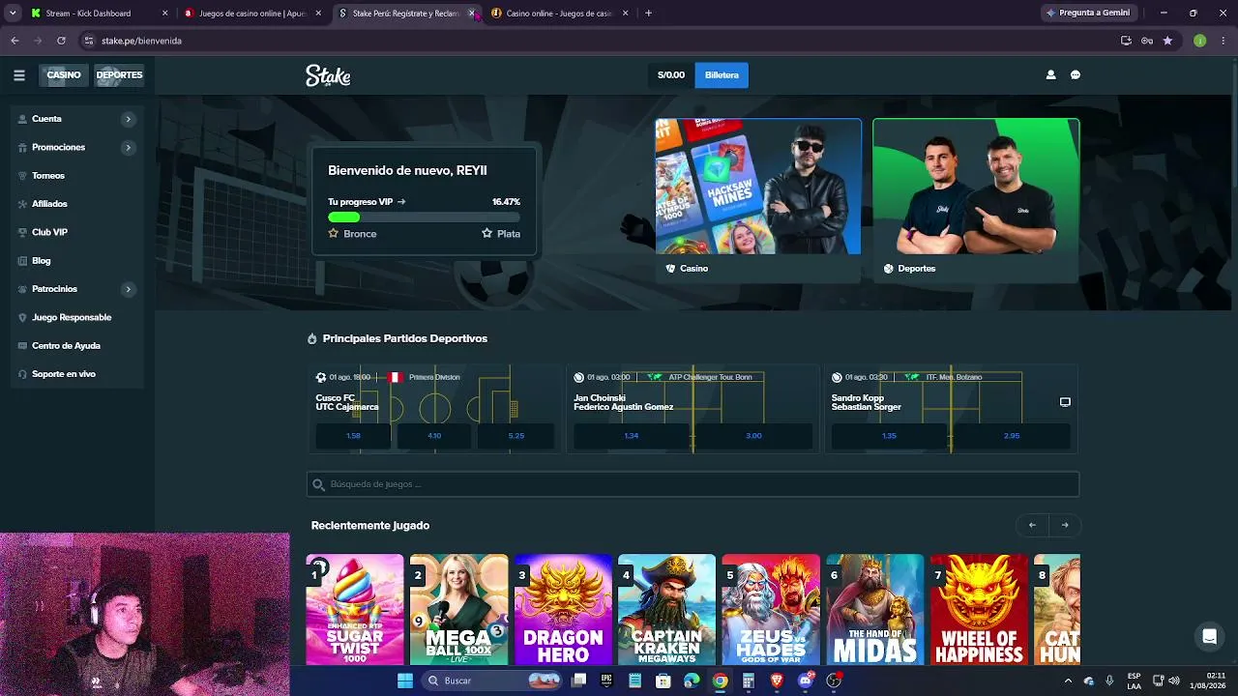This screenshot has width=1238, height=696.
Task: Open the Casino promo card
Action: point(758,200)
